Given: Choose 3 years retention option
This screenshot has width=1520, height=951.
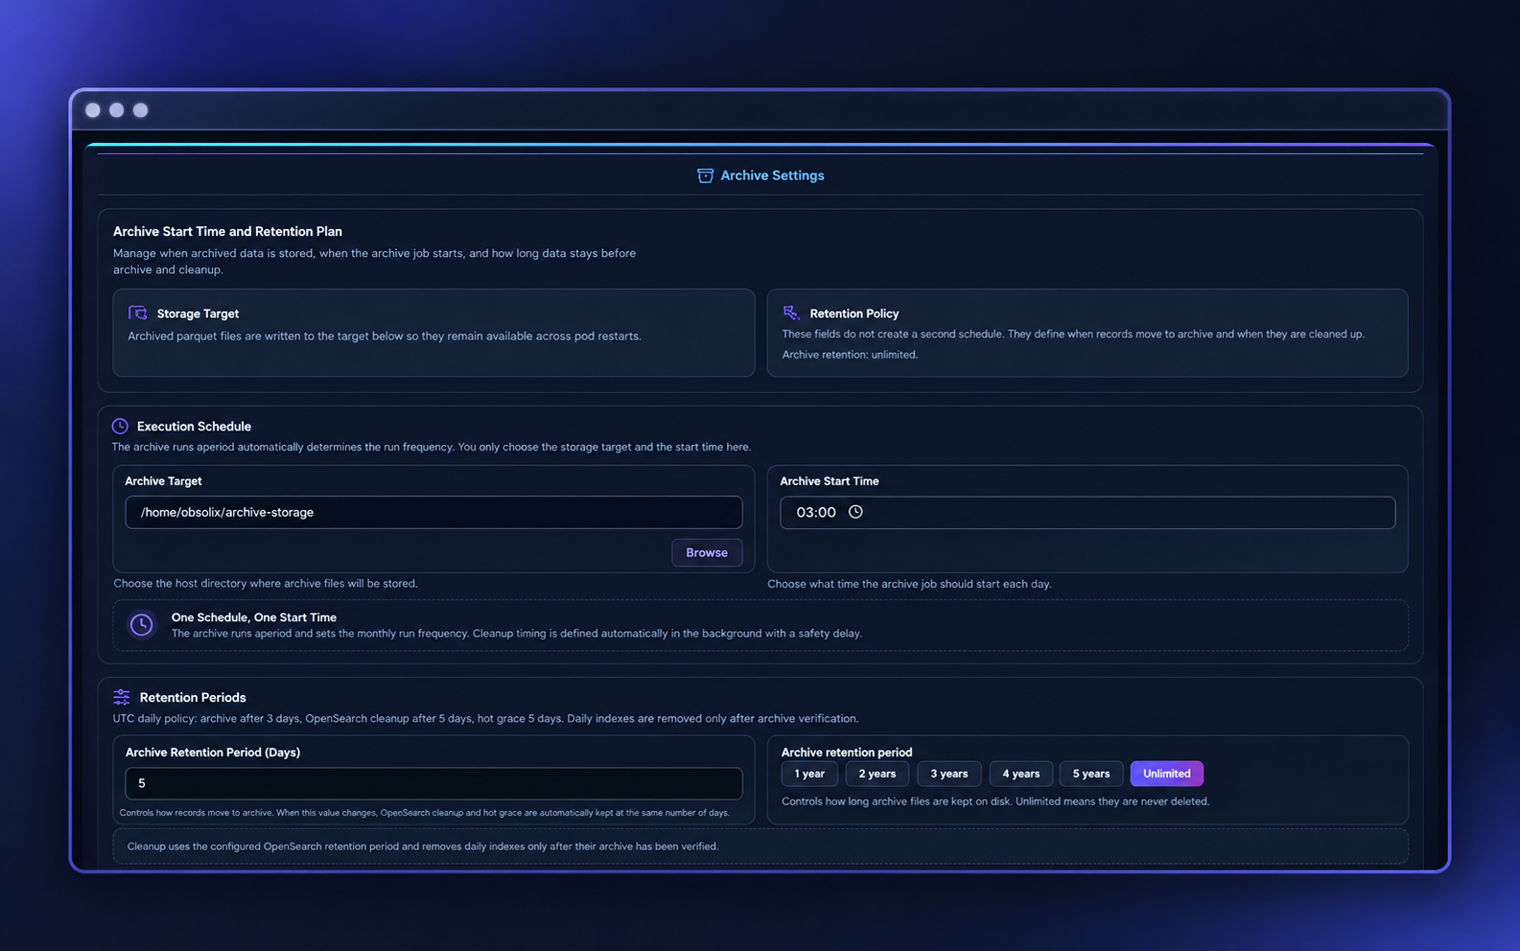Looking at the screenshot, I should (949, 774).
